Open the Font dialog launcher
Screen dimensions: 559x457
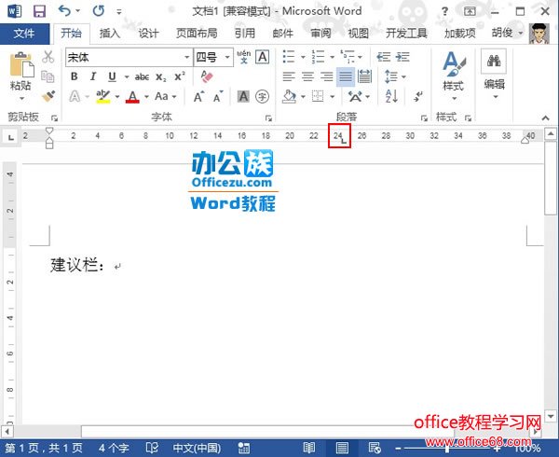(268, 118)
